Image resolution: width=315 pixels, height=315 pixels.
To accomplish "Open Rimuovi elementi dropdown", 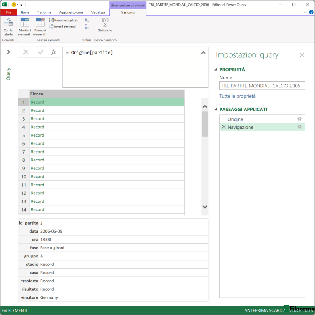I will 40,27.
